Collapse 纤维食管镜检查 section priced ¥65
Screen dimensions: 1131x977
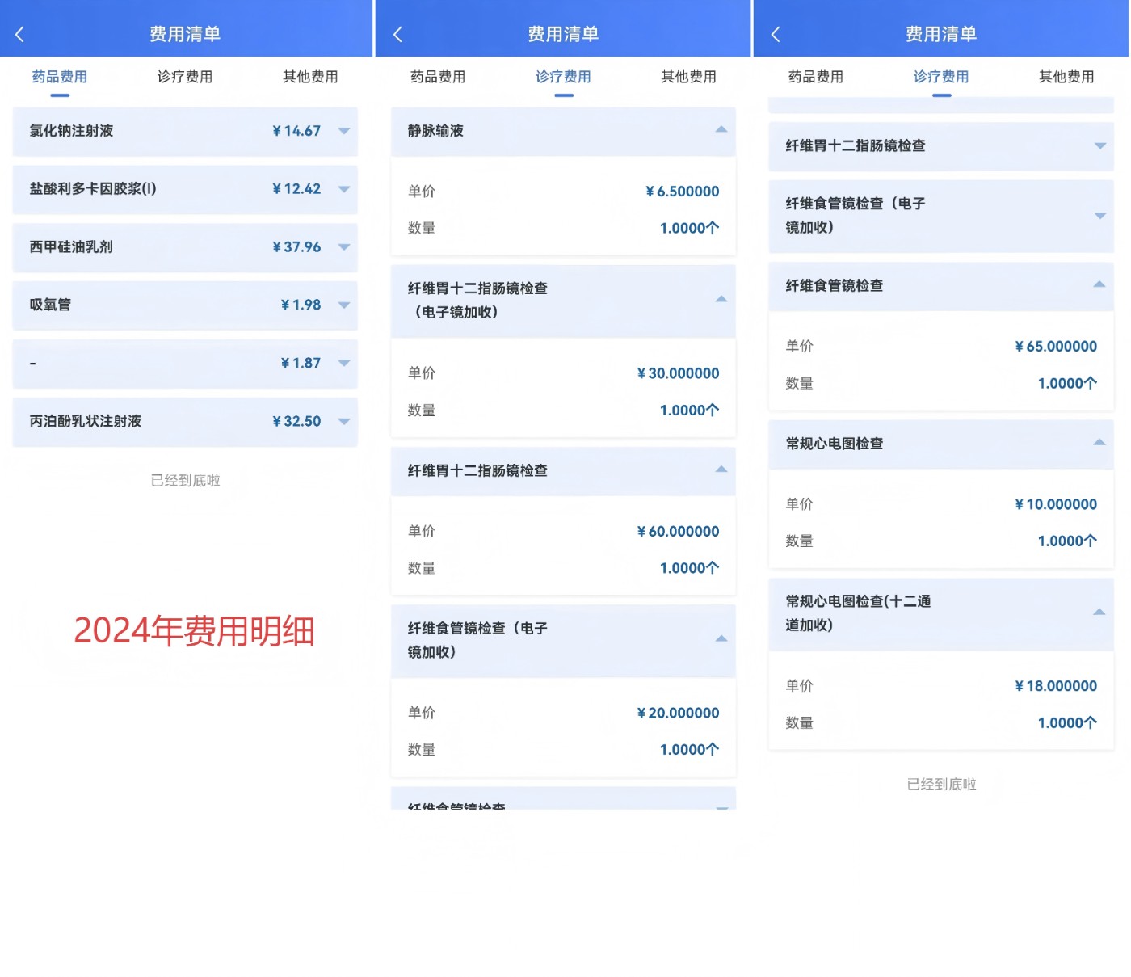tap(1099, 284)
